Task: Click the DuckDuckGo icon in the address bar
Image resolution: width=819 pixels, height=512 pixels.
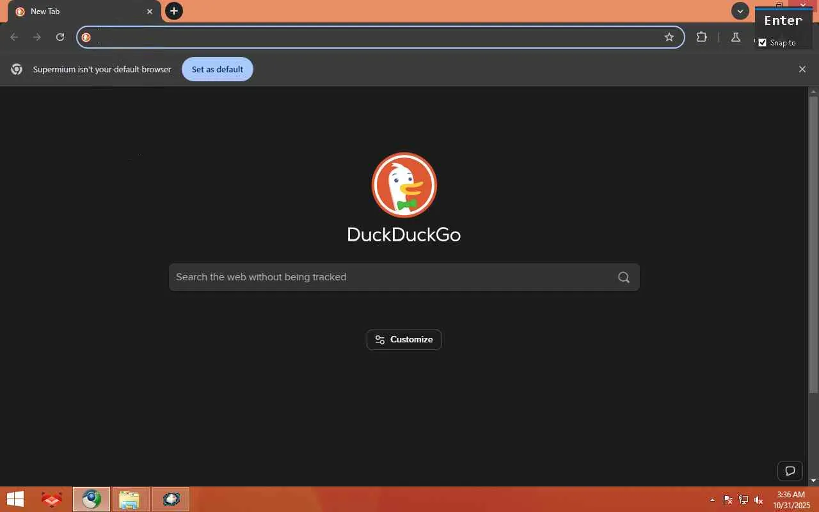Action: (x=86, y=37)
